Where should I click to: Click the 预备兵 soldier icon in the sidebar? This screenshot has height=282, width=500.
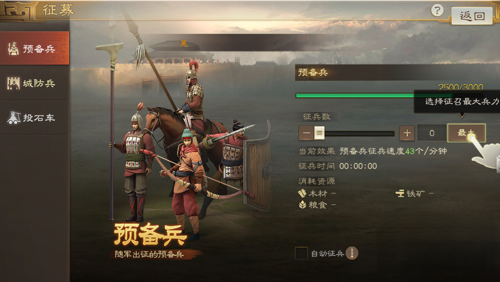click(13, 49)
